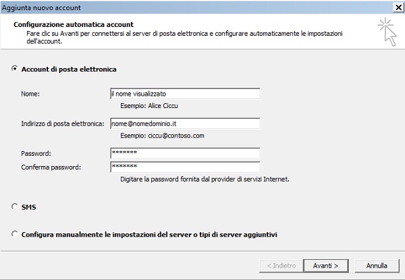Click the Esempio: ciccu@contoso.com hint text

tap(162, 136)
